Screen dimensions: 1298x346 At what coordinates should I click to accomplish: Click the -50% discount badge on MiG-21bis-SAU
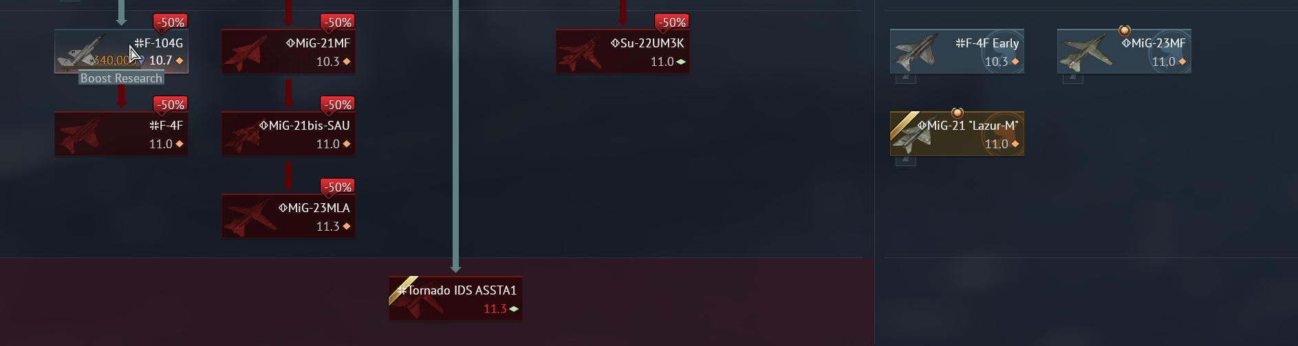337,104
